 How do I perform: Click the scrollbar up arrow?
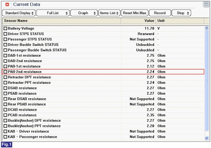[206, 28]
